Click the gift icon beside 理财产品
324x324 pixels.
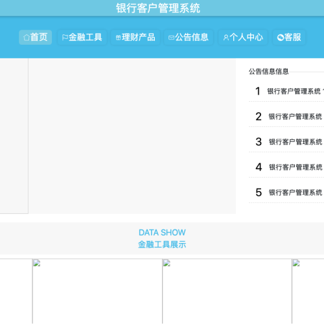pos(118,38)
